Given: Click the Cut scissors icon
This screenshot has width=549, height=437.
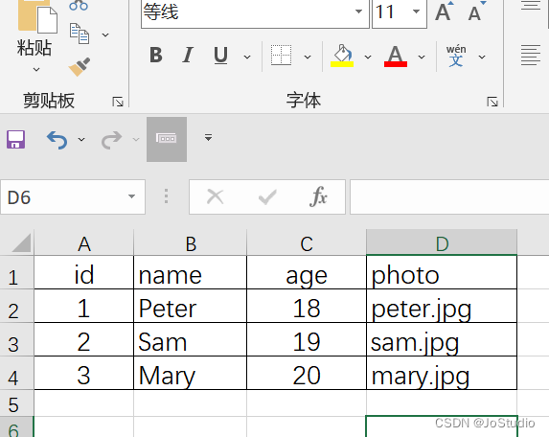Looking at the screenshot, I should click(x=79, y=5).
